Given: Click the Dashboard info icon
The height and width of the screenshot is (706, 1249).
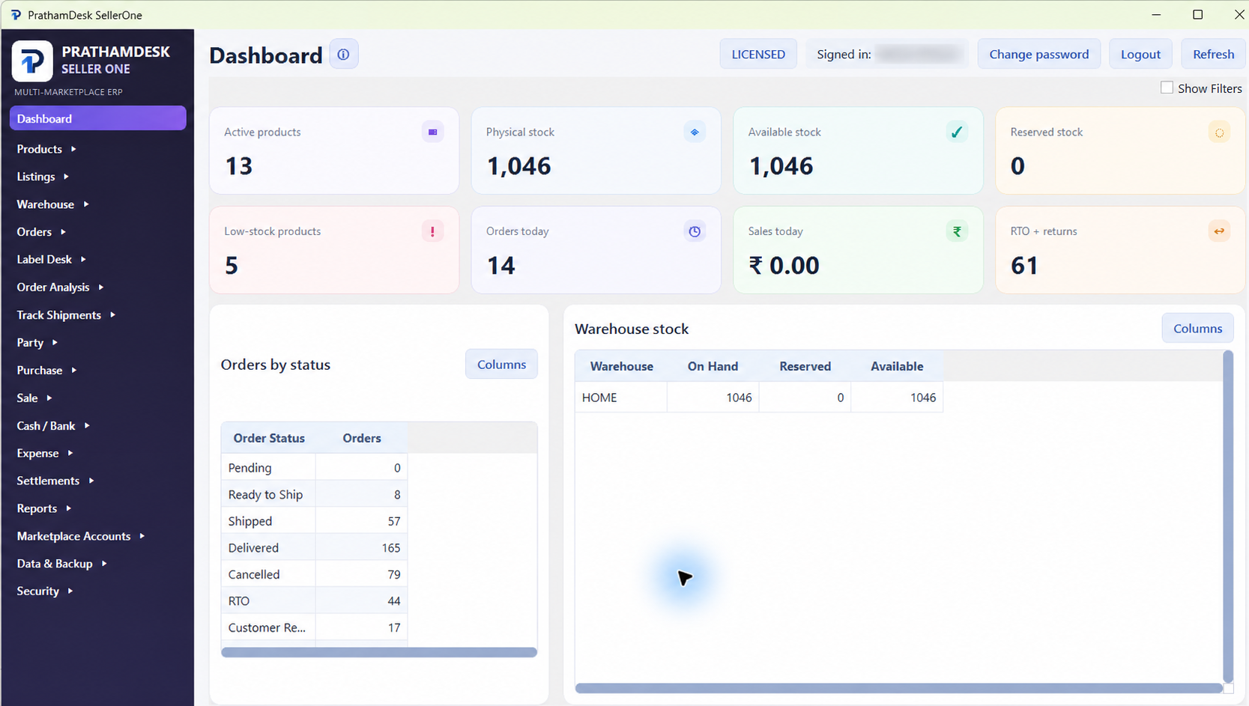Looking at the screenshot, I should (343, 55).
